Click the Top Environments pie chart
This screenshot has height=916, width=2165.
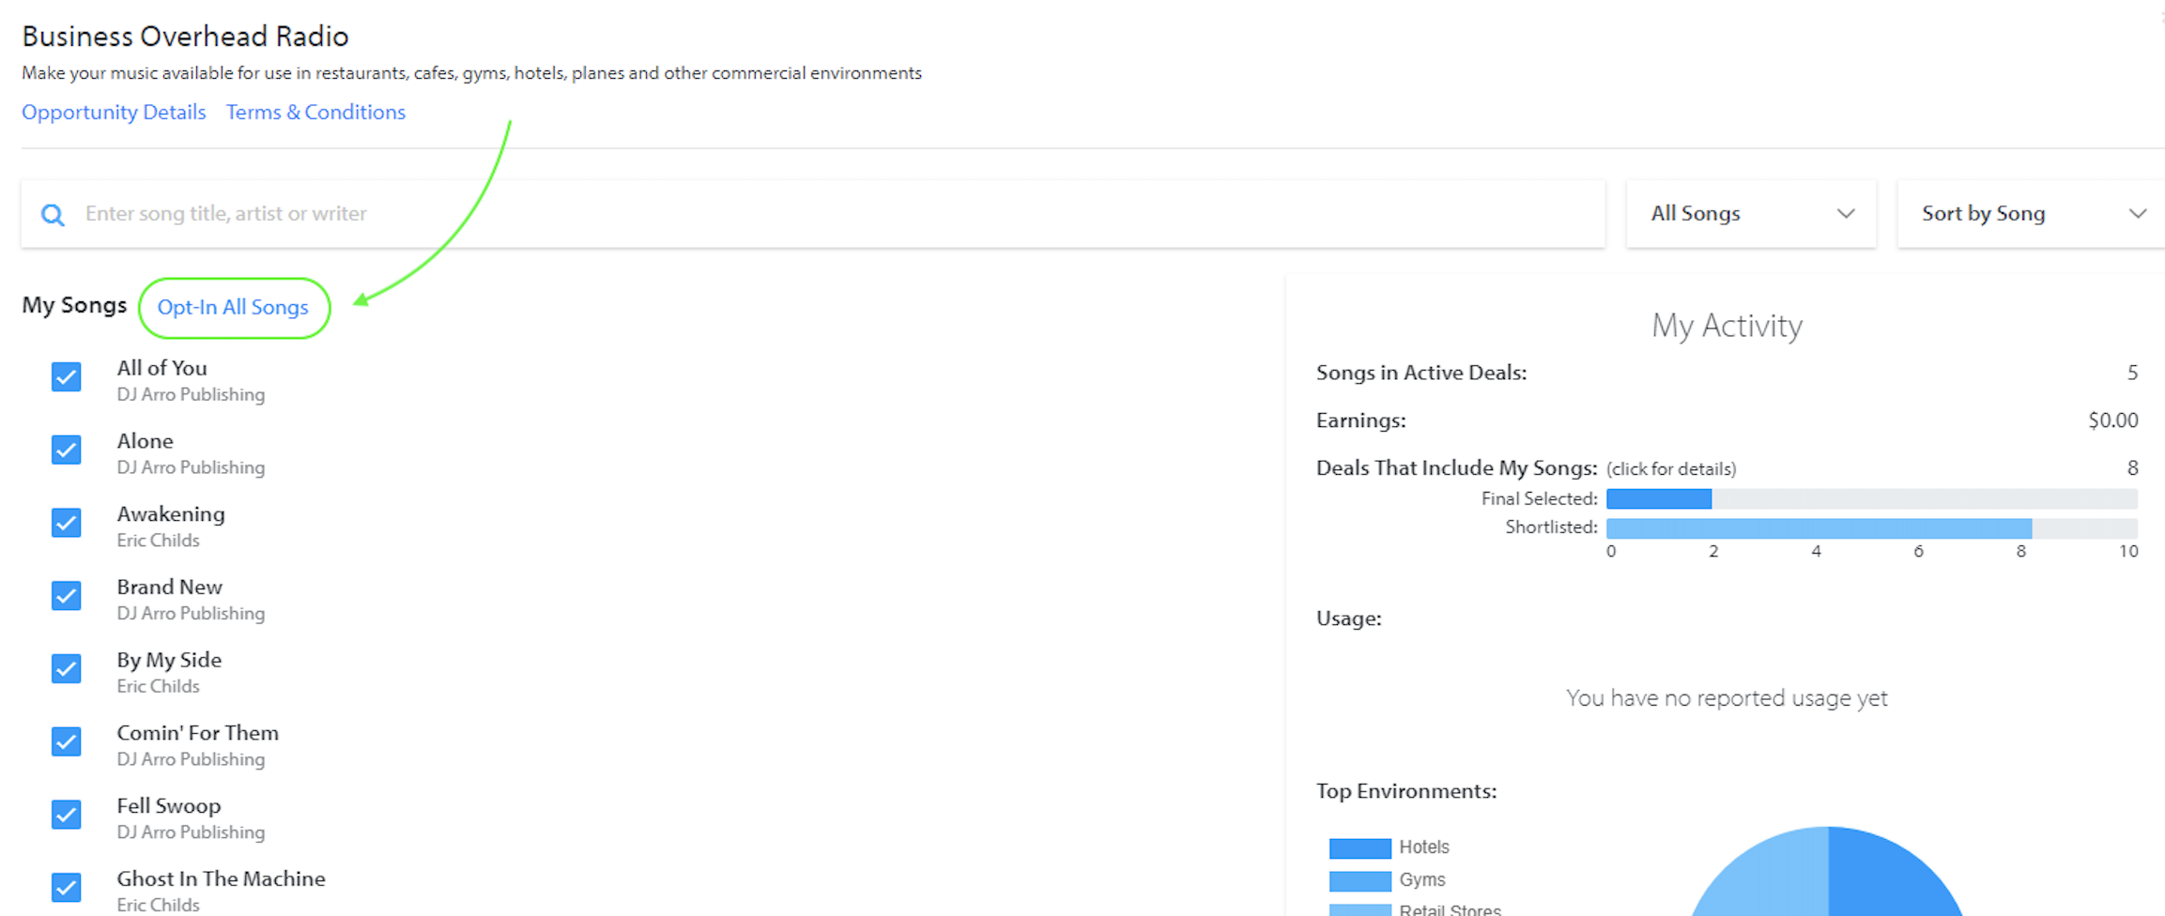click(x=1827, y=873)
